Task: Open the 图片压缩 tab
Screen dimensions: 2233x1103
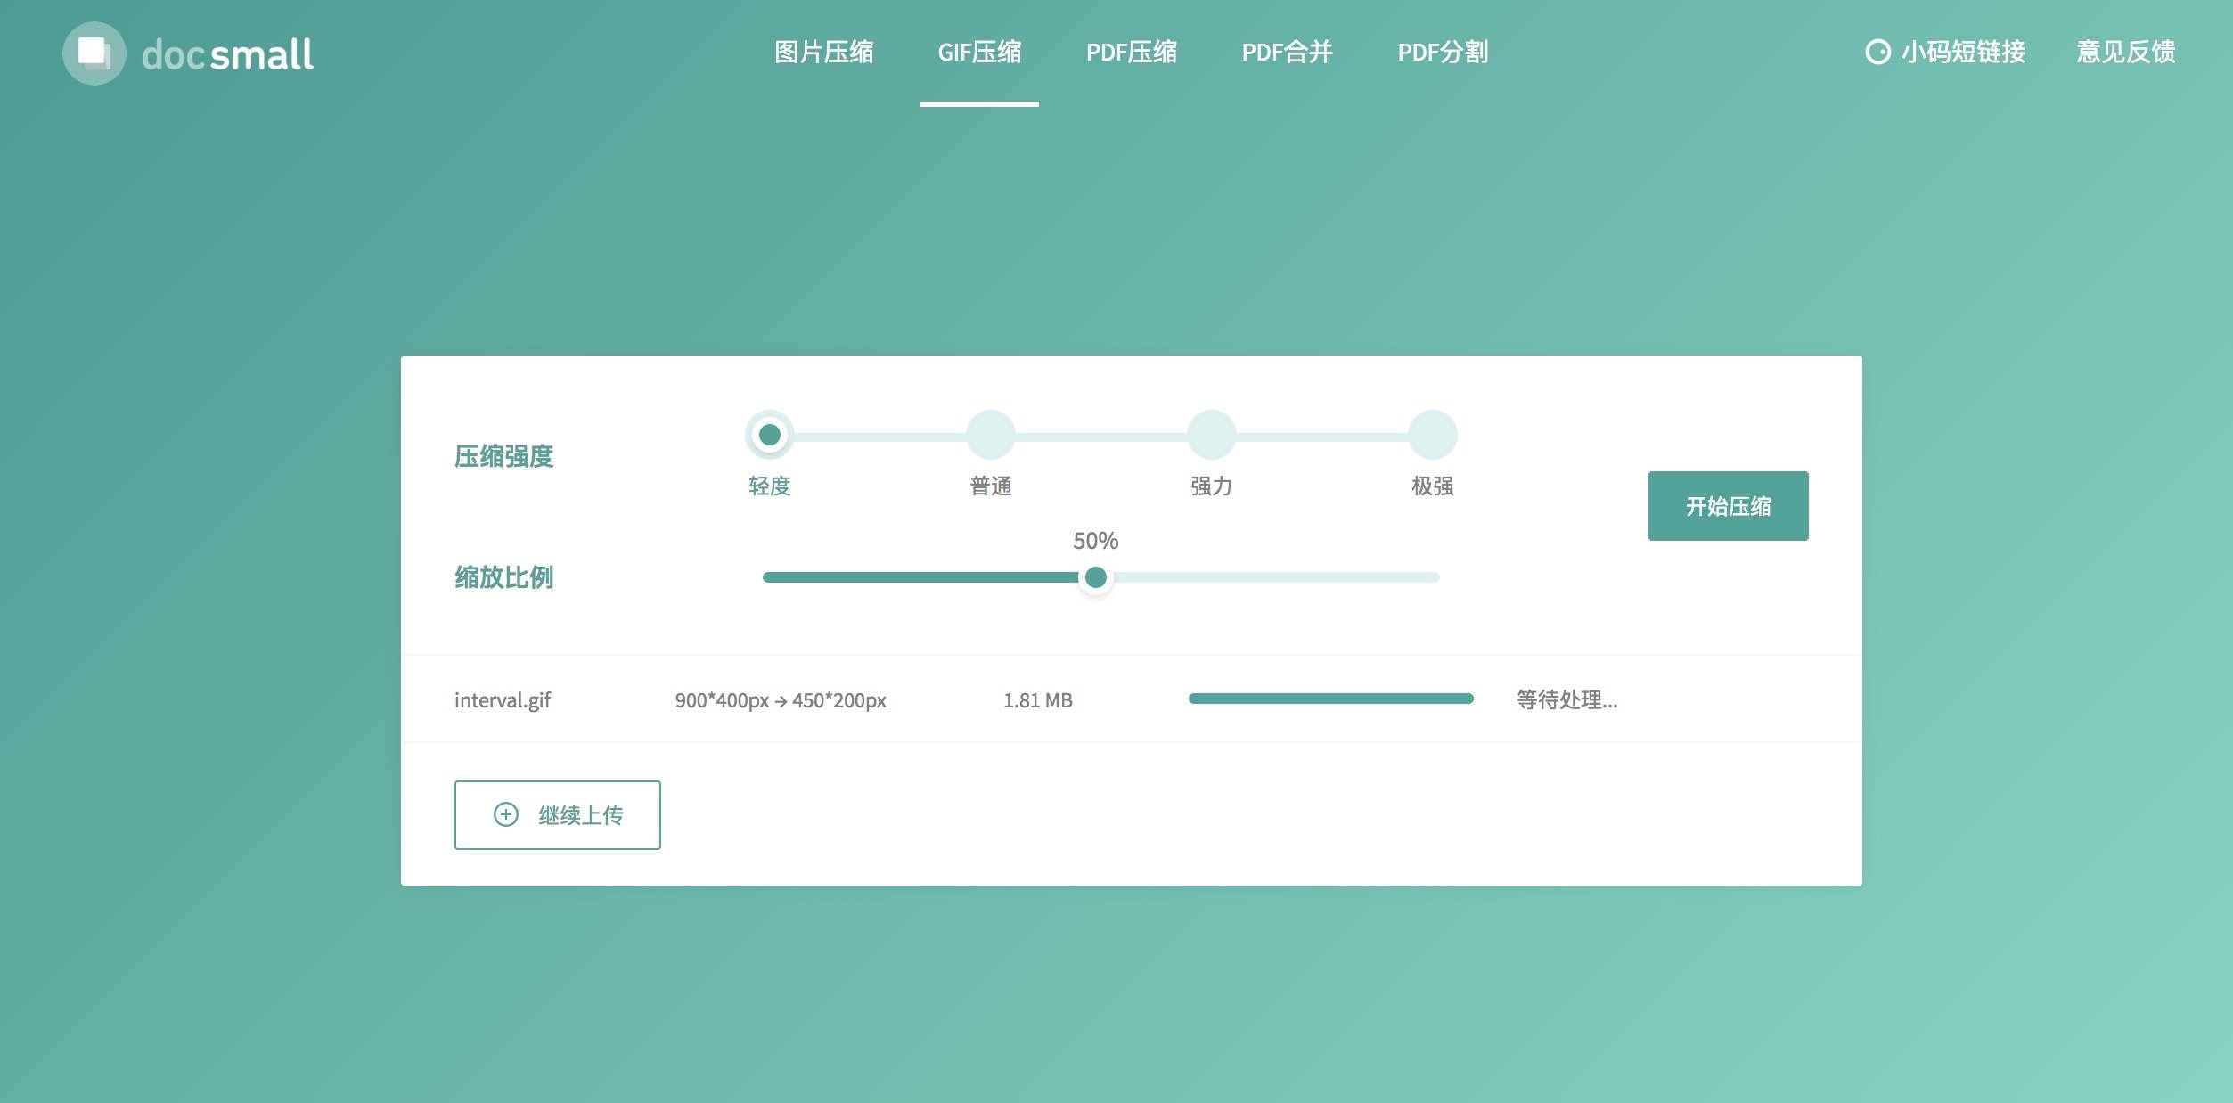Action: 824,53
